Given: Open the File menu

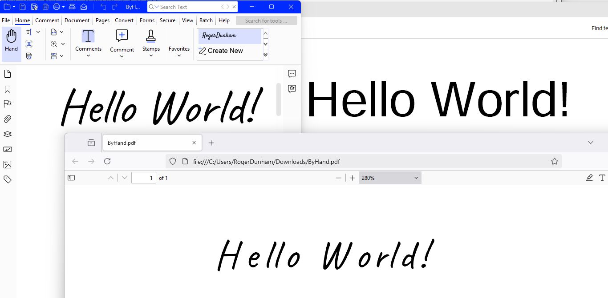Looking at the screenshot, I should [x=6, y=20].
